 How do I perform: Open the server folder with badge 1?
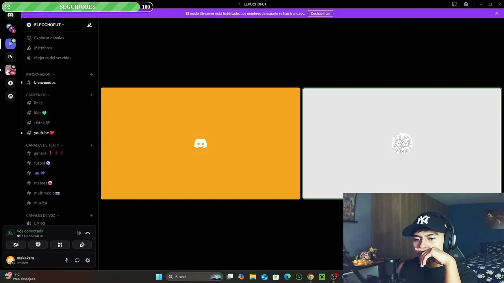pos(10,28)
